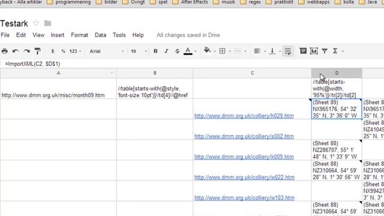Insert a chart

coord(314,51)
